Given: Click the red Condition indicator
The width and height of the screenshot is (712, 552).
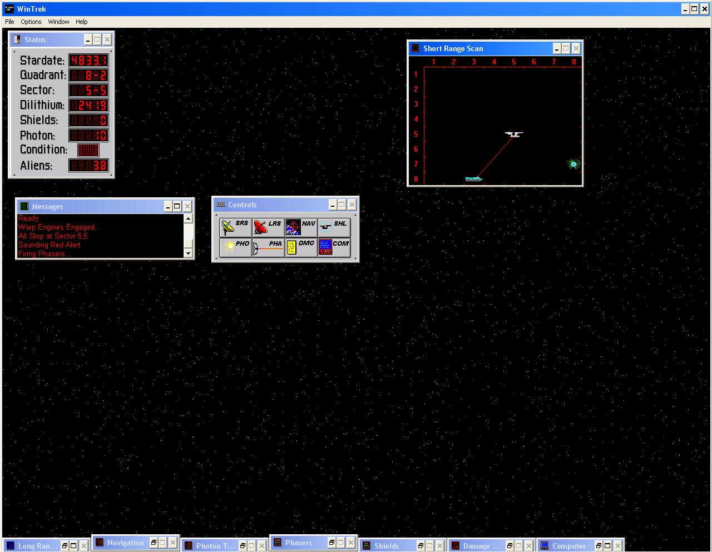Looking at the screenshot, I should click(x=88, y=150).
